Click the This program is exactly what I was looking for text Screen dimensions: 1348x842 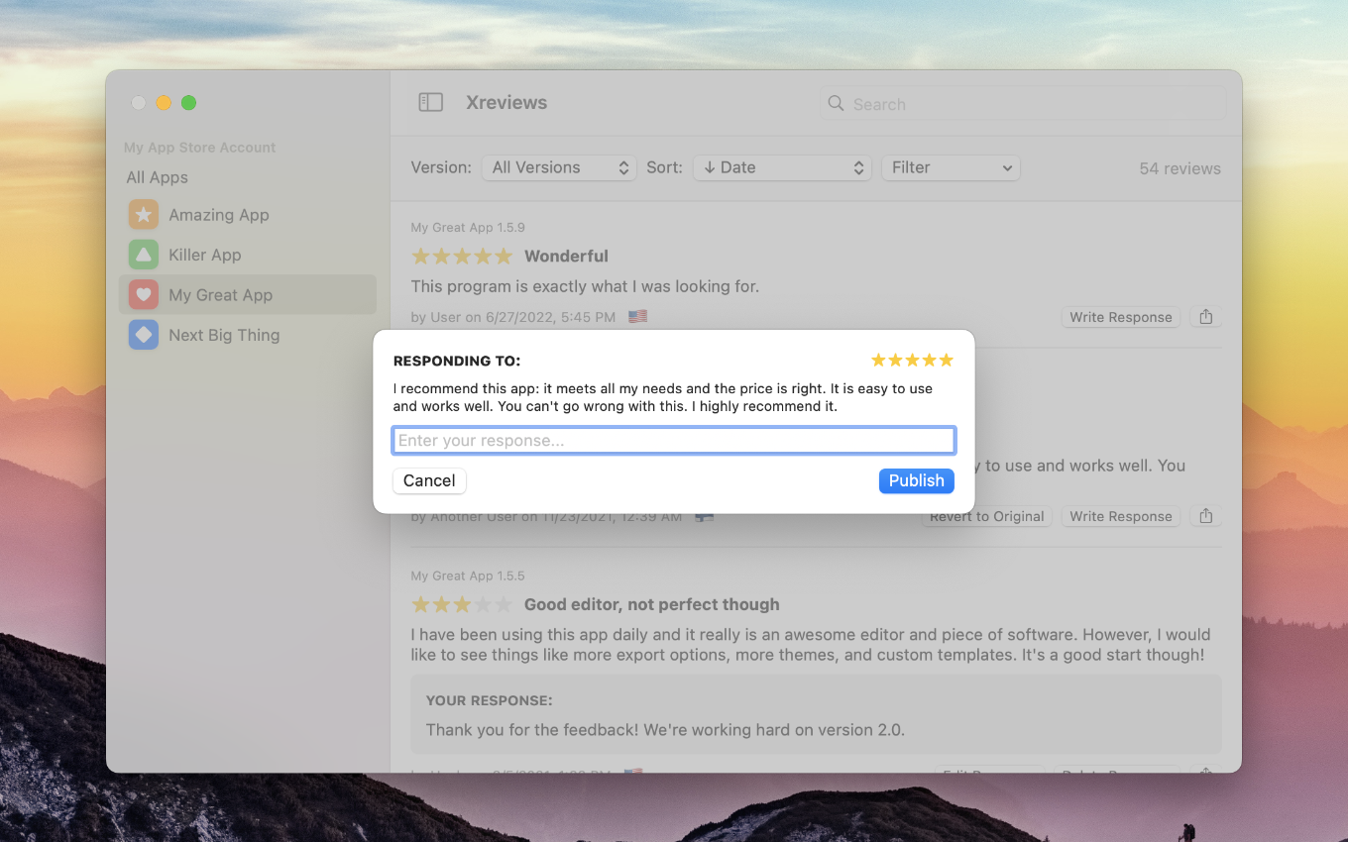585,286
